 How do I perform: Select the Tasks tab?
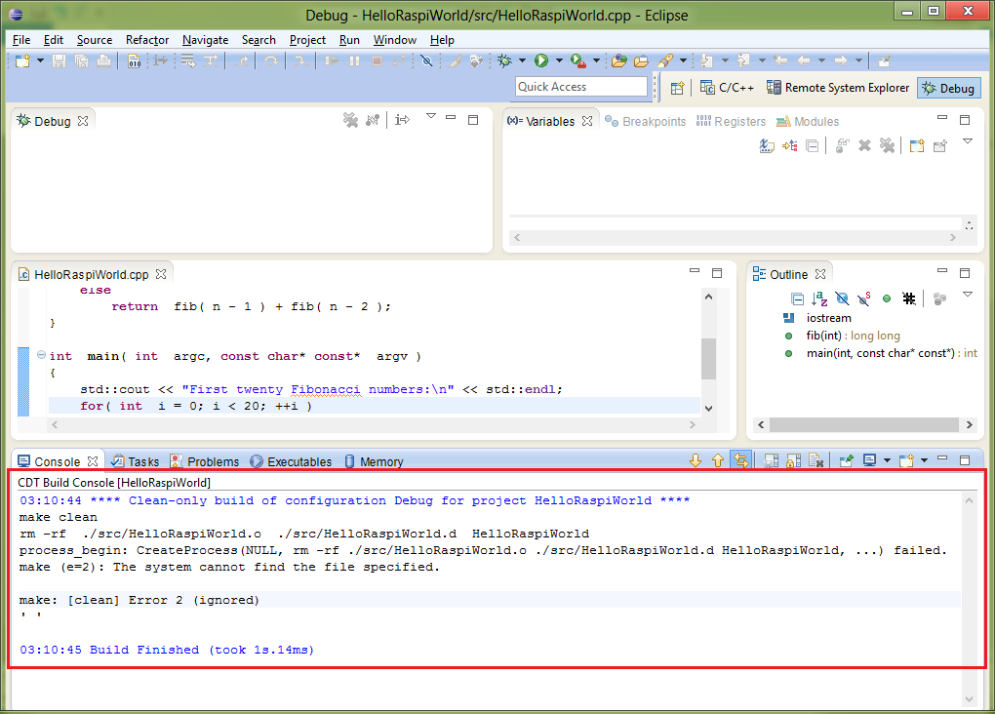(x=136, y=461)
